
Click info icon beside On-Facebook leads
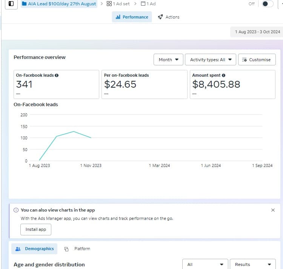(57, 75)
